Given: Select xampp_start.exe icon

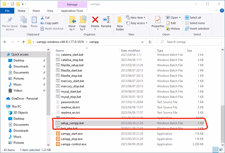Looking at the screenshot, I should click(x=58, y=134).
